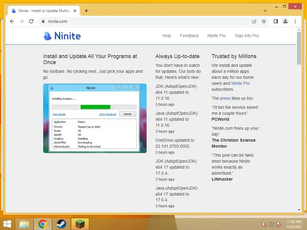This screenshot has height=230, width=307.
Task: Click the Ninite logo
Action: 62,36
